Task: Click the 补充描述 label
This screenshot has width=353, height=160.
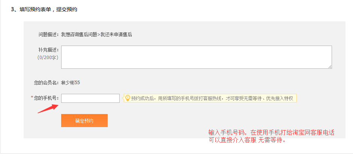Action: pyautogui.click(x=48, y=50)
